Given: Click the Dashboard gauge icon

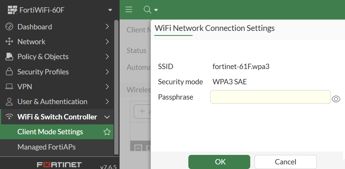Looking at the screenshot, I should [9, 27].
